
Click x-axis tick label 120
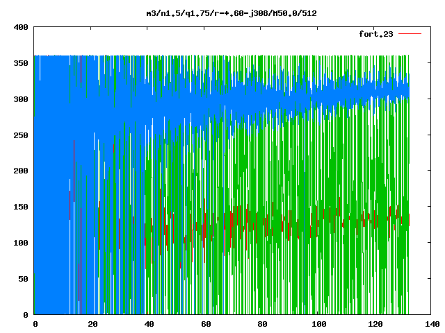(x=375, y=324)
